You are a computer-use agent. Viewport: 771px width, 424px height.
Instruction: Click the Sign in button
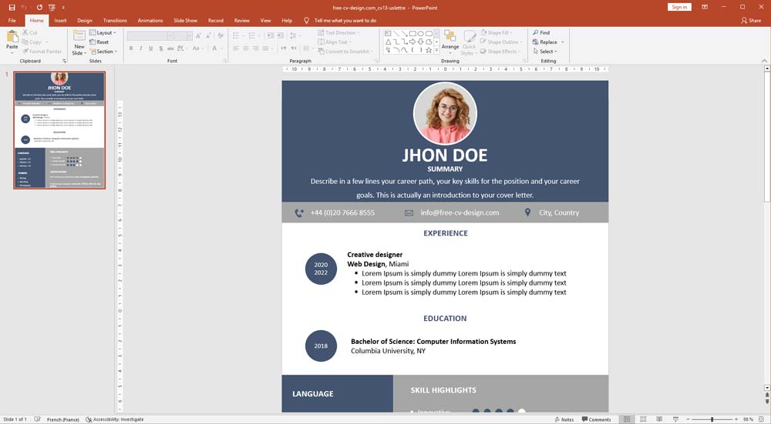(x=679, y=7)
